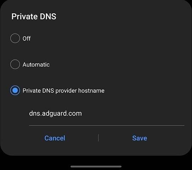Click empty space right of the hostname text
Viewport: 192px width, 170px height.
click(133, 113)
